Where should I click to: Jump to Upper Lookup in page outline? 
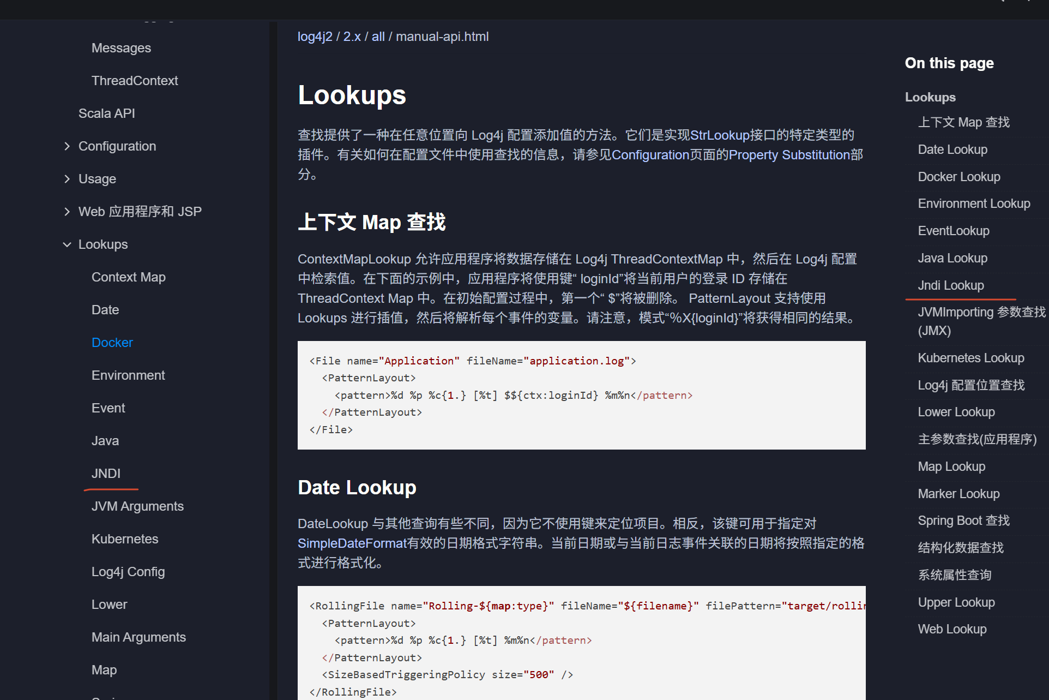[x=956, y=602]
